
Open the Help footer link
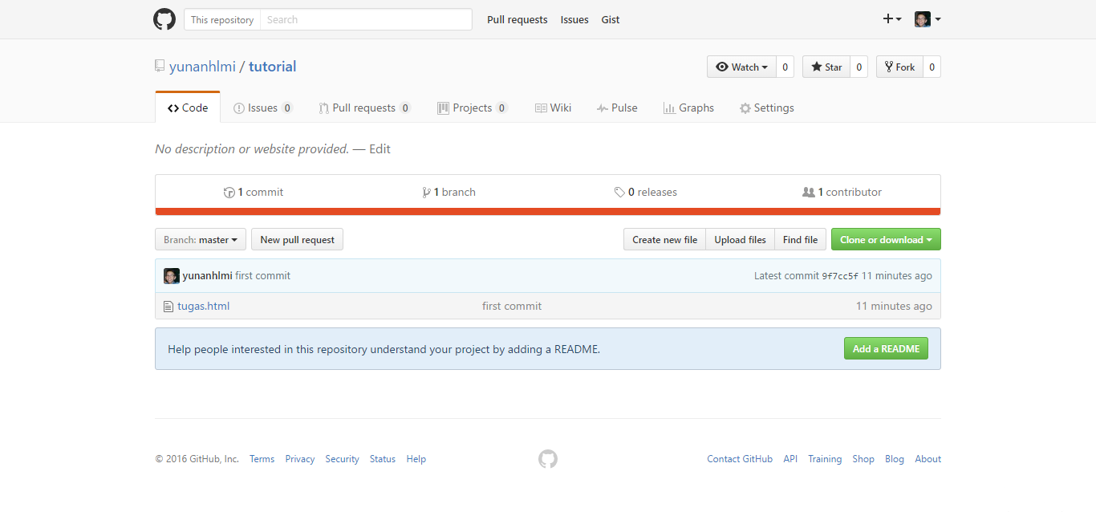tap(416, 459)
